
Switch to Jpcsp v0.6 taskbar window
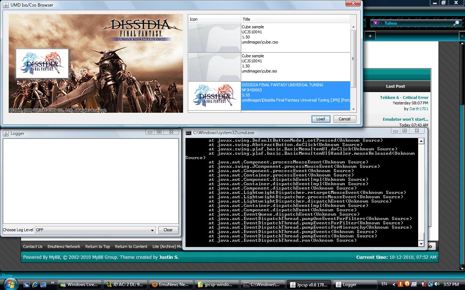(309, 285)
